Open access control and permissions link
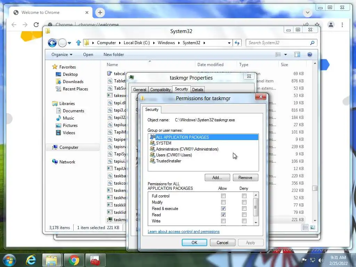This screenshot has height=267, width=356. coord(184,231)
